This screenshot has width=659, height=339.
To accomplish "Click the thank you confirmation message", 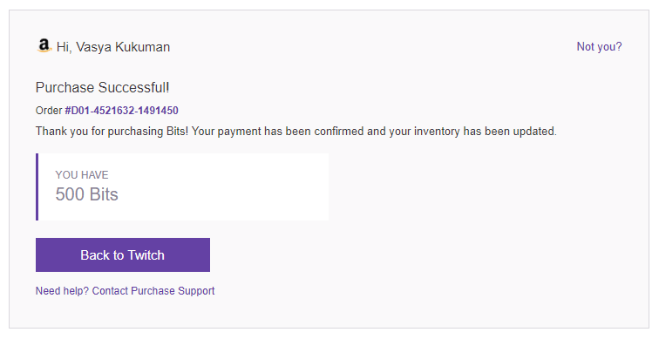I will pyautogui.click(x=296, y=132).
